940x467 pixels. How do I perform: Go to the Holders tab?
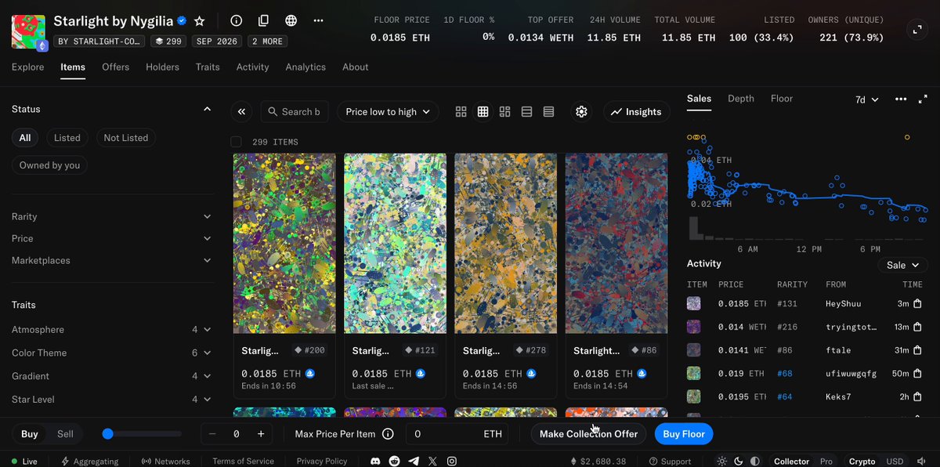tap(162, 67)
